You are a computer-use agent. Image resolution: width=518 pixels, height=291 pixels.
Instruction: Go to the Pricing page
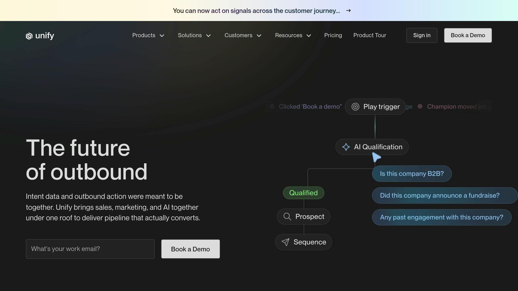tap(333, 35)
